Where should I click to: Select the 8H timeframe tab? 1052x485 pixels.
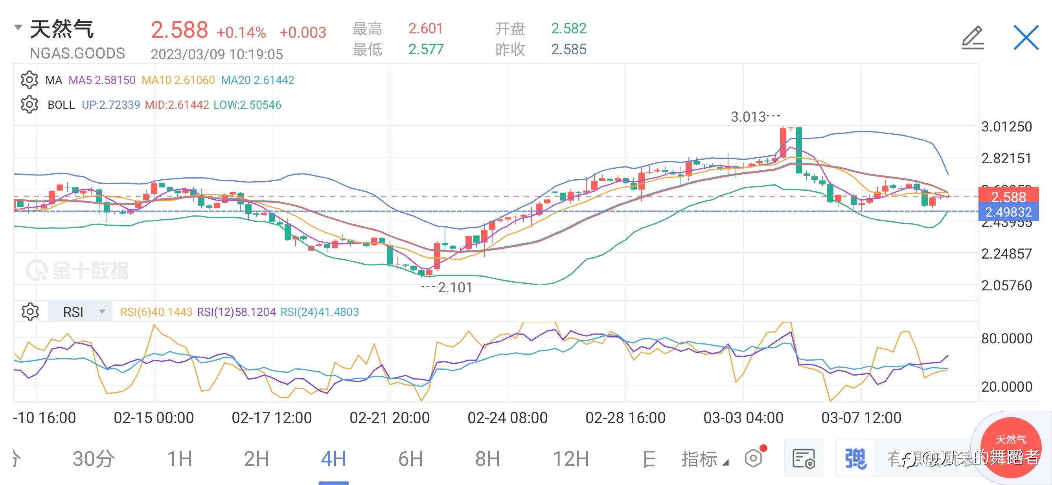coord(487,459)
